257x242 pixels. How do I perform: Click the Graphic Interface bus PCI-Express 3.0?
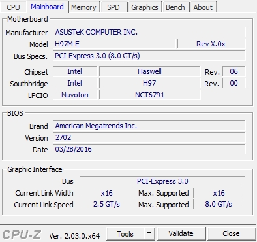[x=162, y=181]
